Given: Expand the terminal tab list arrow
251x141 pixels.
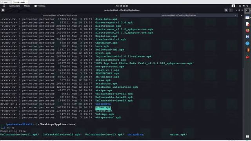Looking at the screenshot, I should [242, 15].
